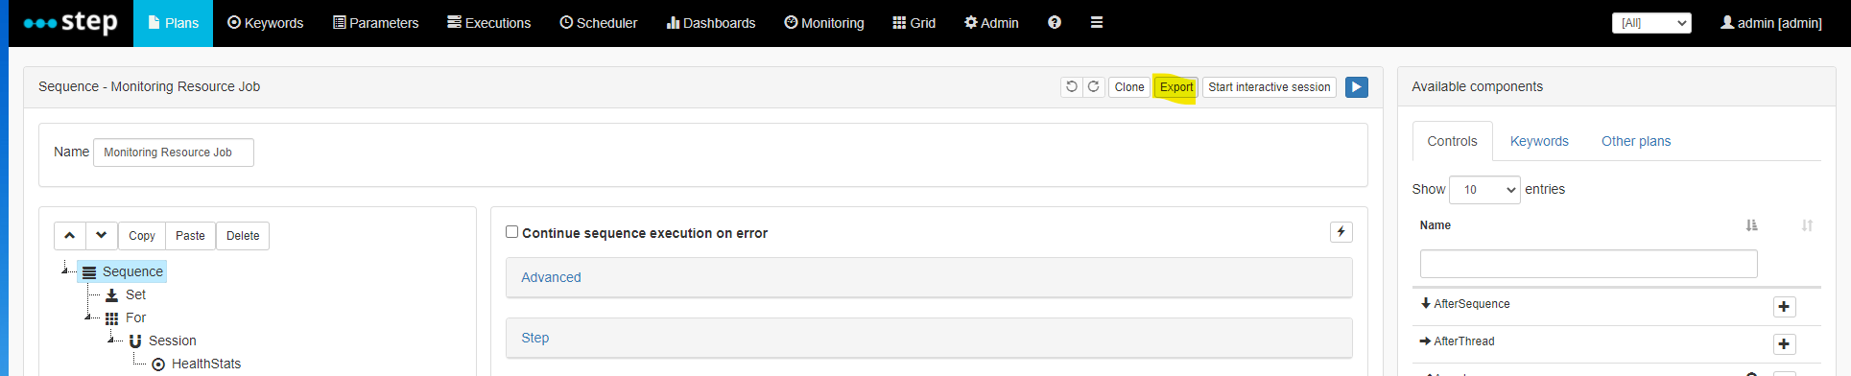
Task: Run the plan with the play button
Action: tap(1357, 86)
